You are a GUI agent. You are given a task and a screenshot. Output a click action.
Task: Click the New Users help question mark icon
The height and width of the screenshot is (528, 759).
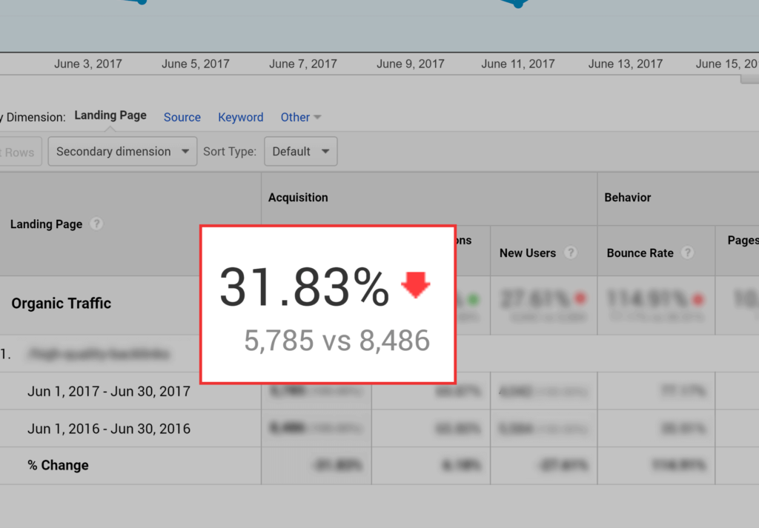pos(571,253)
